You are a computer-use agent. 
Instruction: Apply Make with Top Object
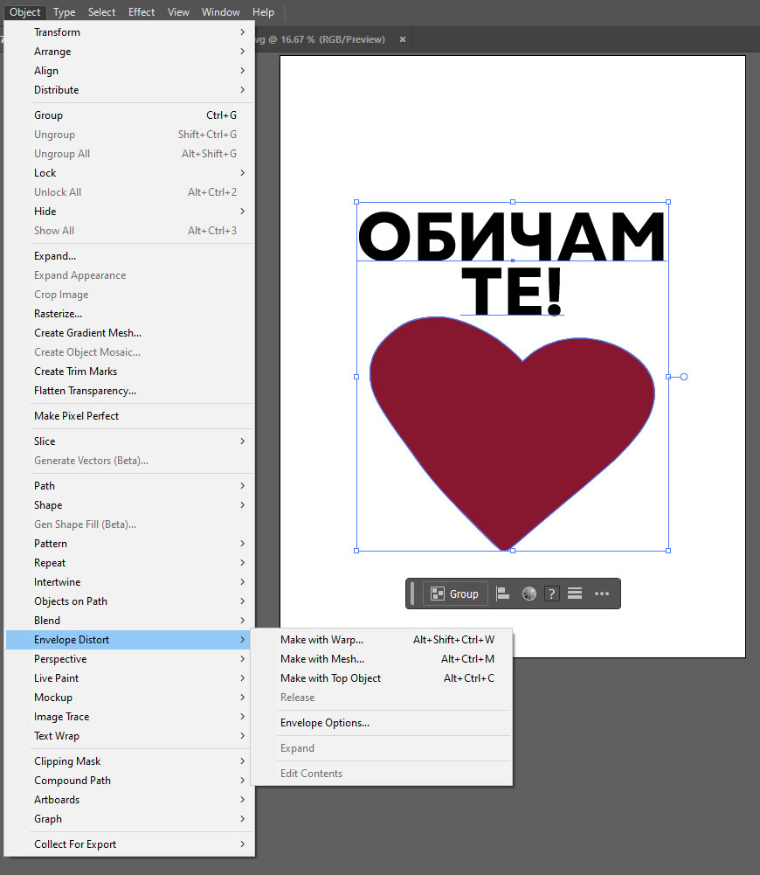tap(331, 677)
